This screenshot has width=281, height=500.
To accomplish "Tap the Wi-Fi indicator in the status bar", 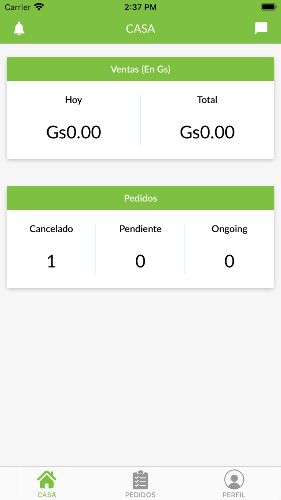I will click(38, 6).
